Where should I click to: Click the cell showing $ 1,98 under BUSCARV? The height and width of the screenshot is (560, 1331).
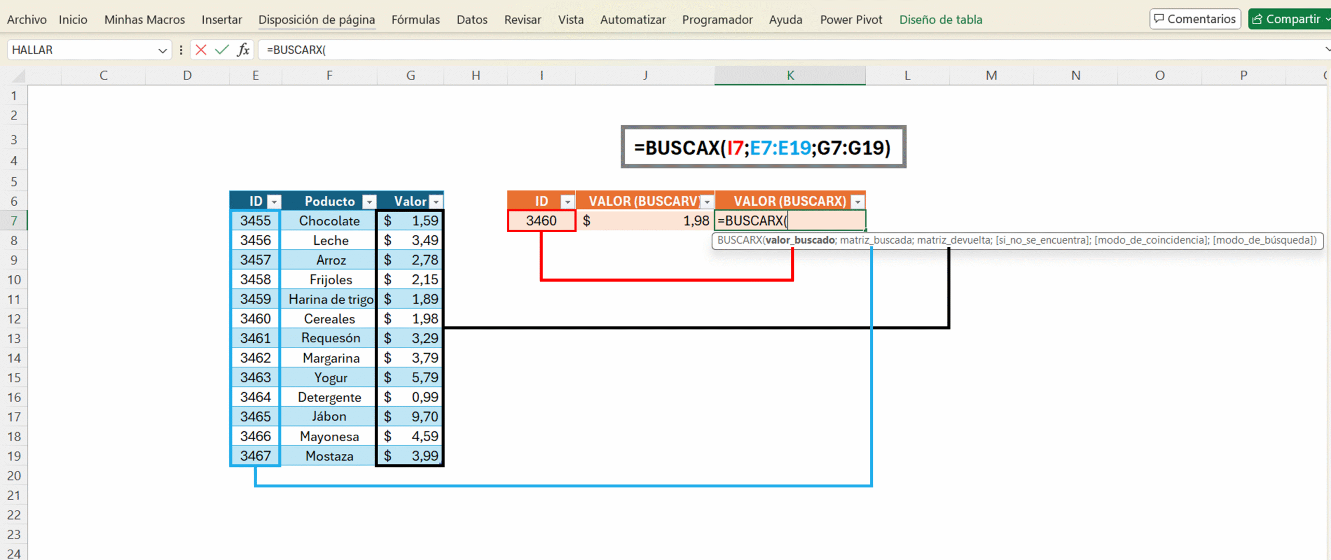coord(645,221)
